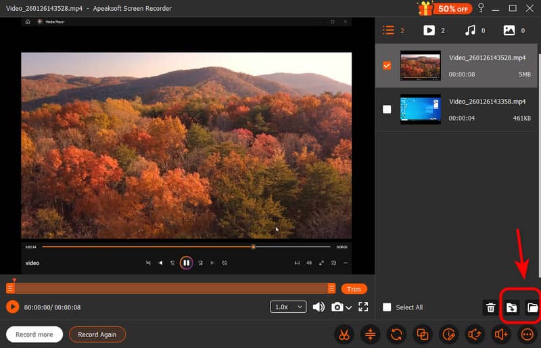Switch to the video recordings tab

tap(429, 30)
